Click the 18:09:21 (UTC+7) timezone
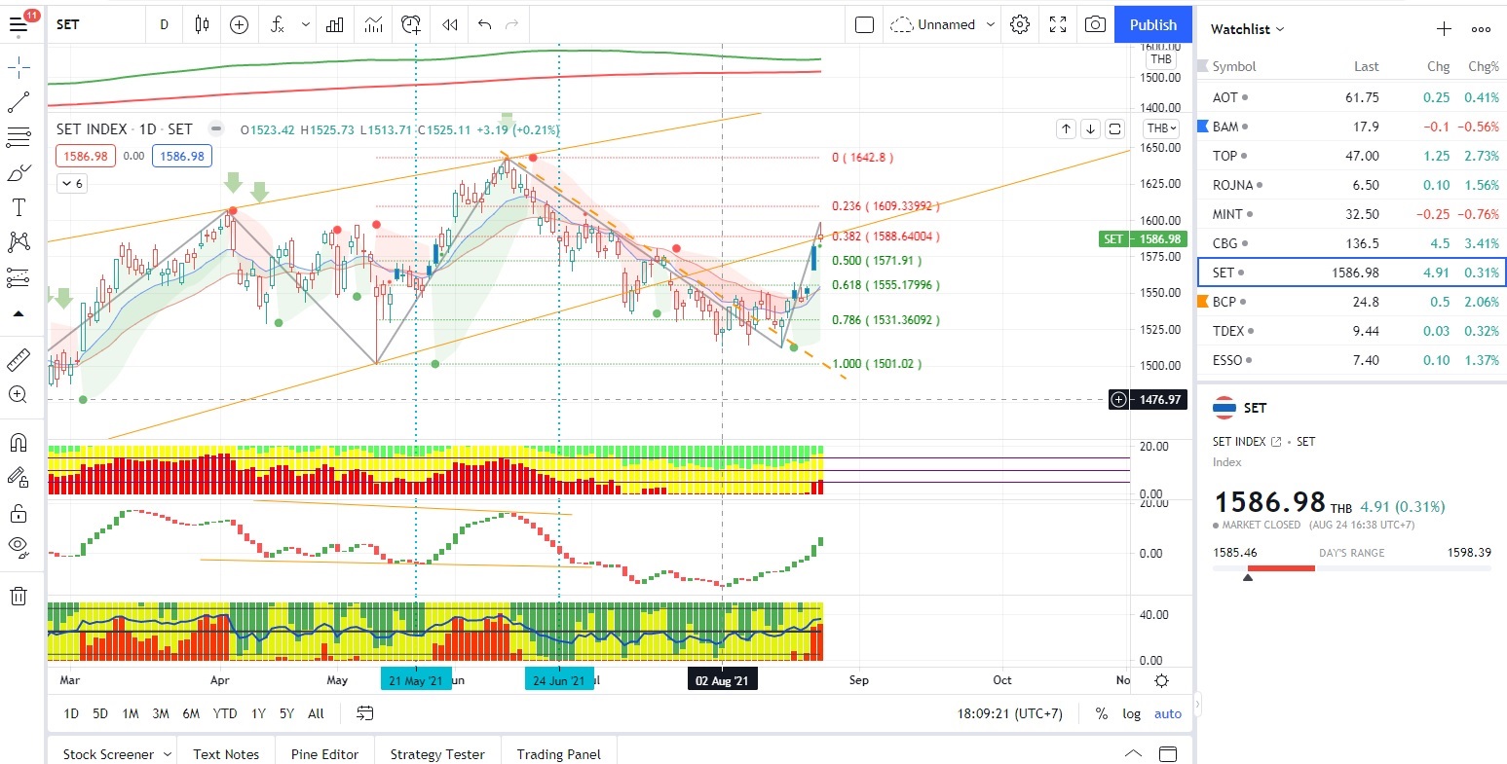 pyautogui.click(x=1009, y=713)
